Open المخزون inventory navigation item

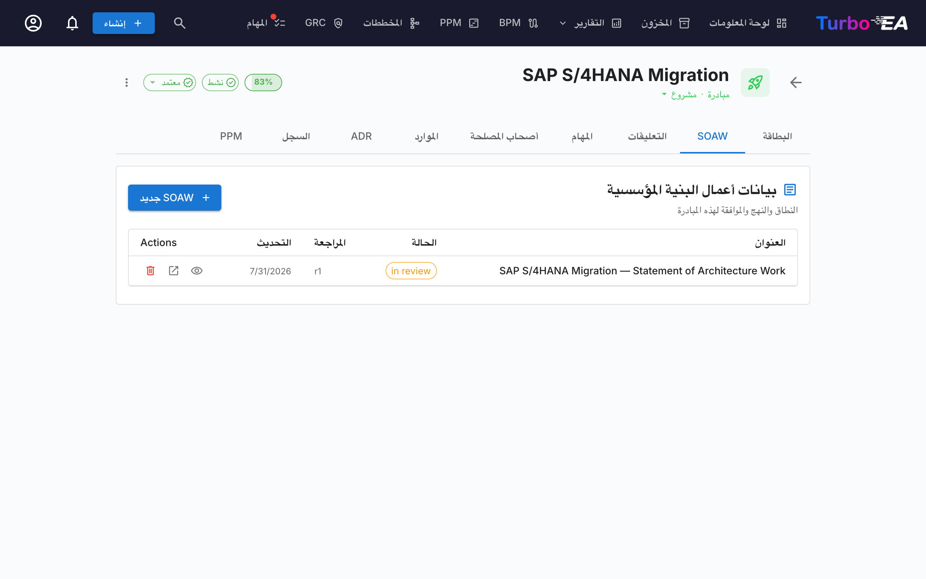(x=666, y=23)
